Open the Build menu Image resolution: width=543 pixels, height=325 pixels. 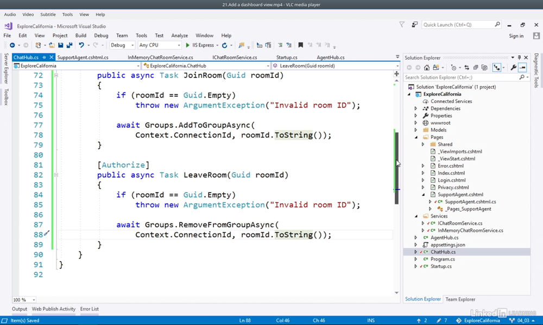click(x=81, y=36)
